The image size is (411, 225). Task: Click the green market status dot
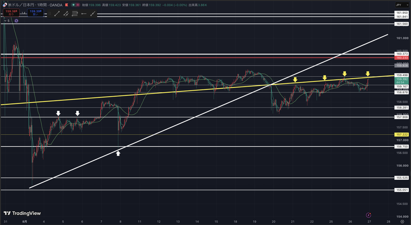click(x=74, y=5)
